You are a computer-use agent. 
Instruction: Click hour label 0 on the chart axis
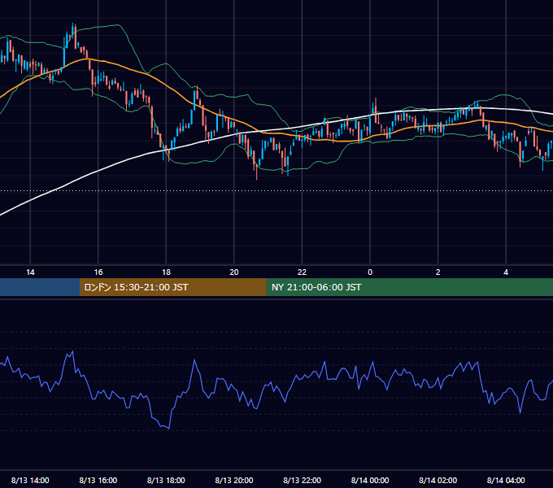click(370, 272)
